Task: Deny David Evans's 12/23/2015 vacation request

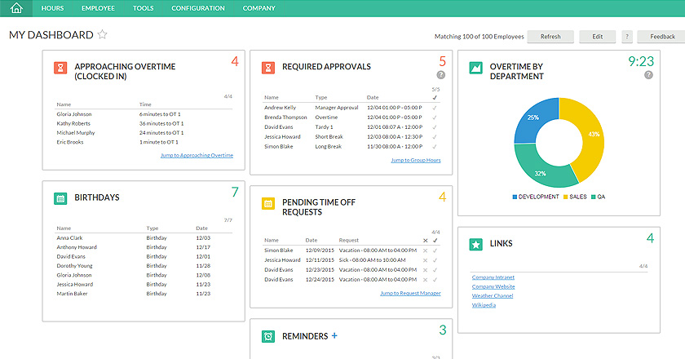Action: coord(425,270)
